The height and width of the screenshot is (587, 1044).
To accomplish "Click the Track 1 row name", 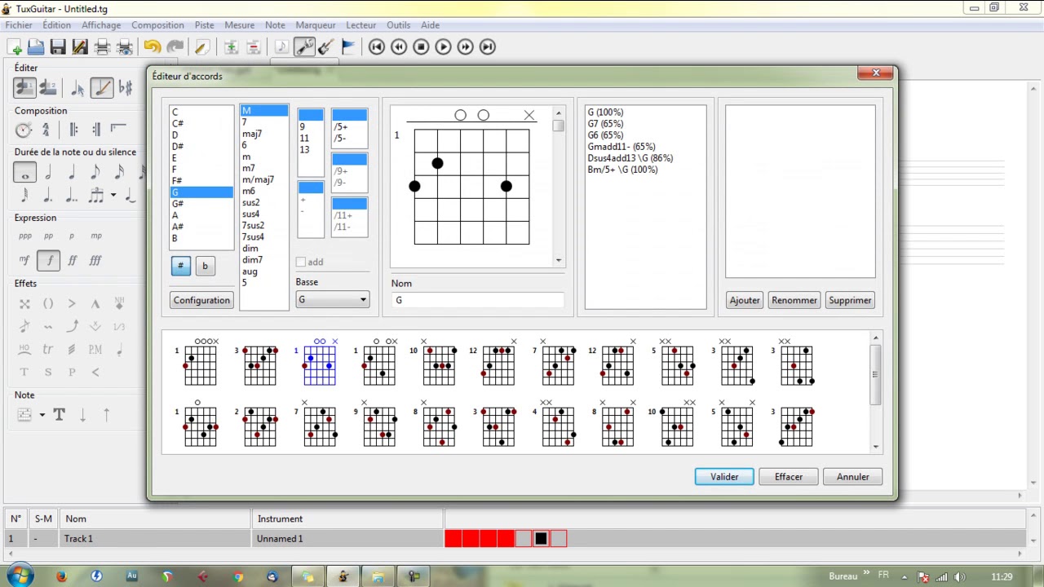I will point(79,539).
